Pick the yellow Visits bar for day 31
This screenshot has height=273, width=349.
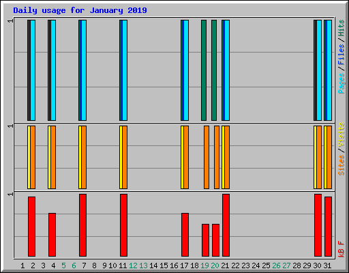coord(325,157)
